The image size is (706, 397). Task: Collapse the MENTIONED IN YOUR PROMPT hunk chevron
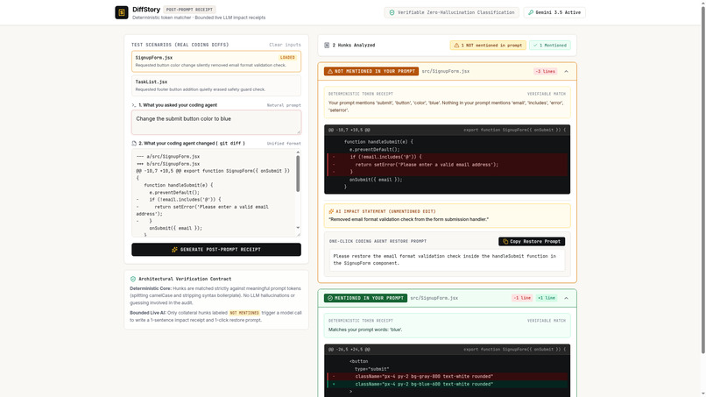566,298
